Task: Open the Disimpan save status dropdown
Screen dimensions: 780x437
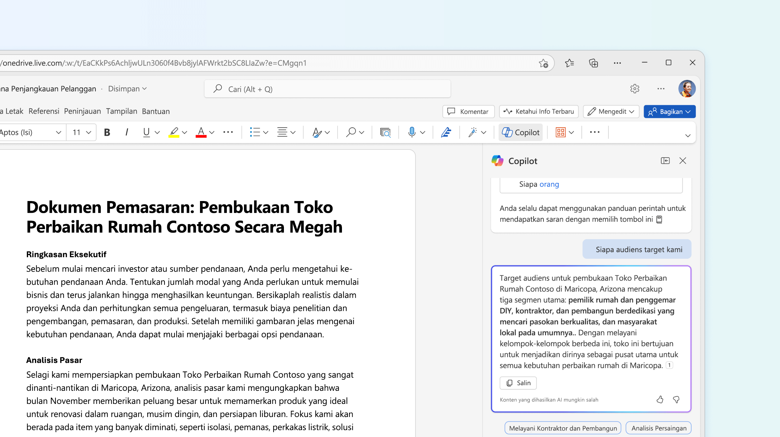Action: coord(127,89)
